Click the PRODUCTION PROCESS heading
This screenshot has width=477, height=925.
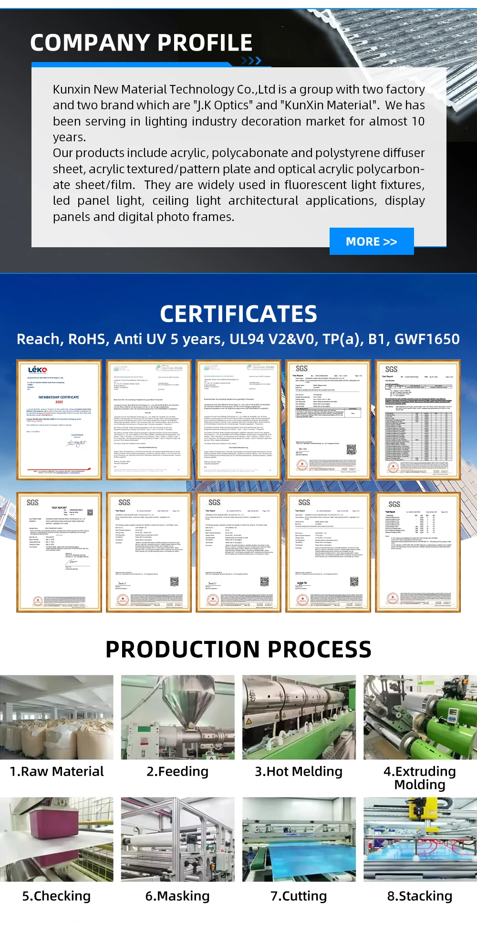click(238, 649)
